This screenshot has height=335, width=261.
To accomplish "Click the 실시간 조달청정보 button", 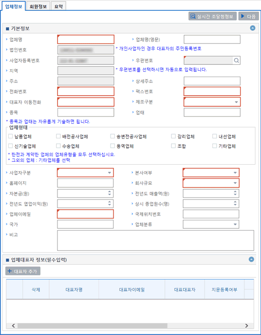I will point(212,16).
